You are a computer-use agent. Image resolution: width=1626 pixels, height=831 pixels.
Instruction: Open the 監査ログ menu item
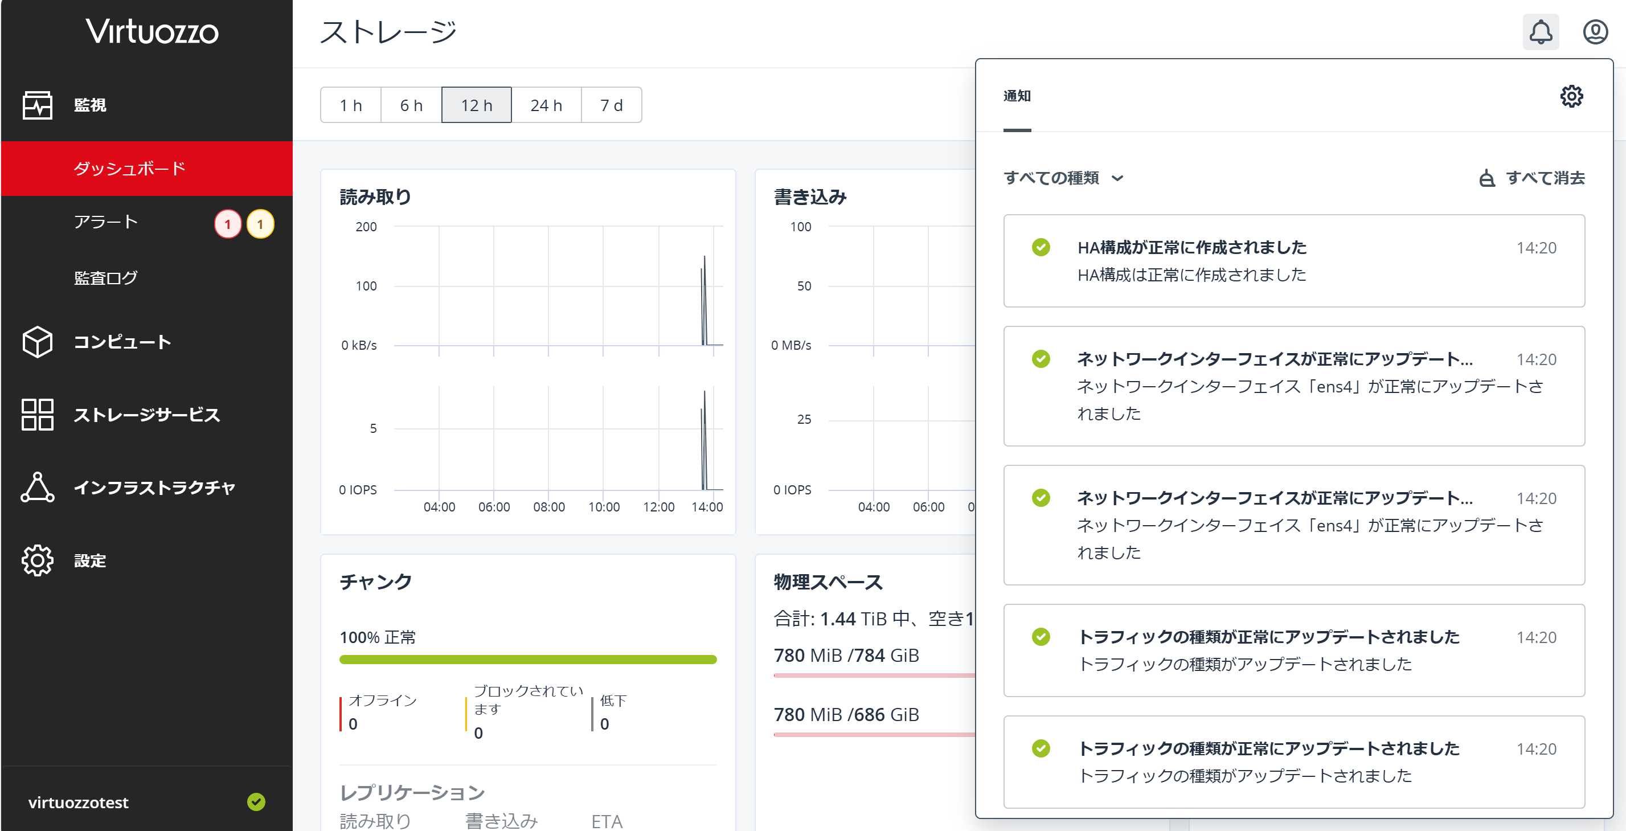click(x=105, y=278)
